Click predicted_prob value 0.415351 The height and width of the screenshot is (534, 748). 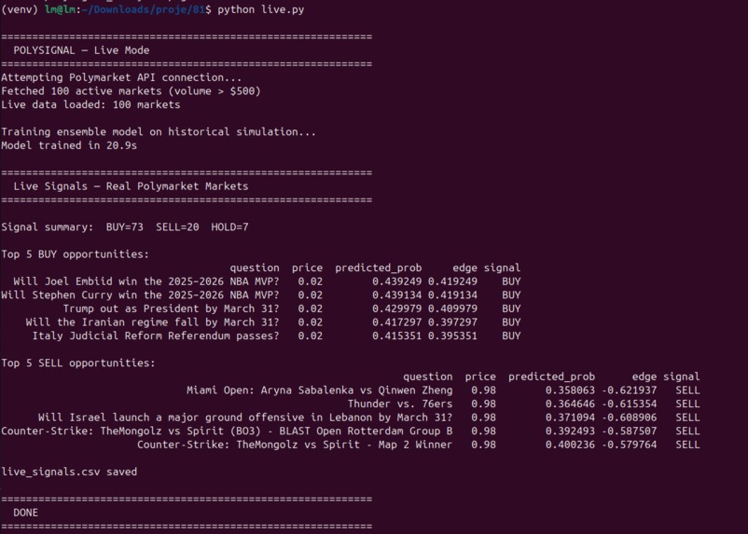(397, 336)
